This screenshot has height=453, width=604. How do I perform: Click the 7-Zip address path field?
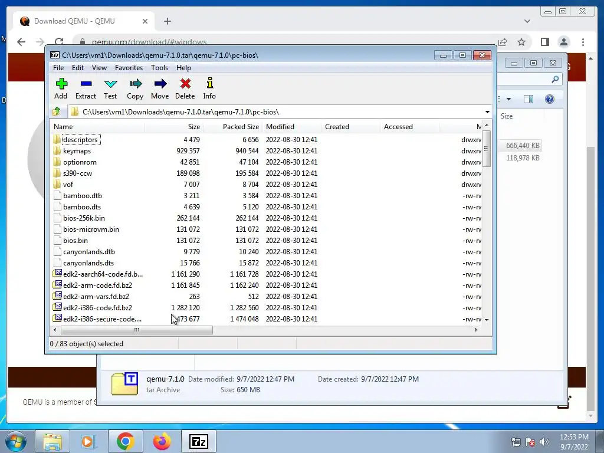275,111
